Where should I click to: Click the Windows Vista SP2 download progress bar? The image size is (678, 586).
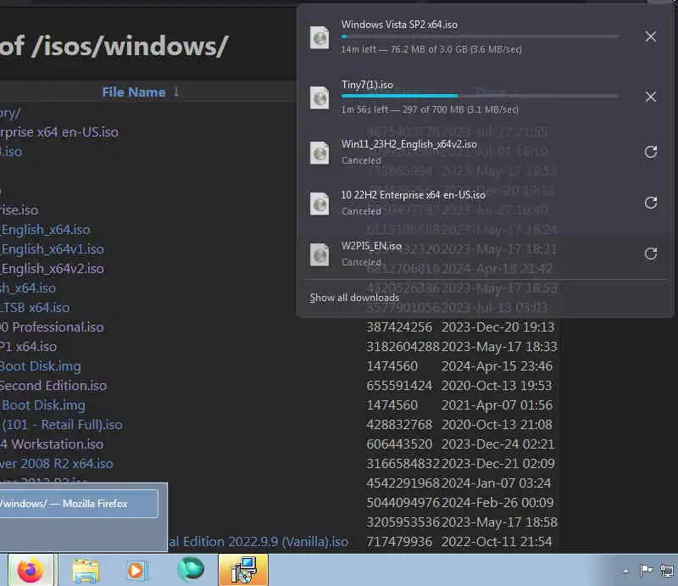click(480, 36)
